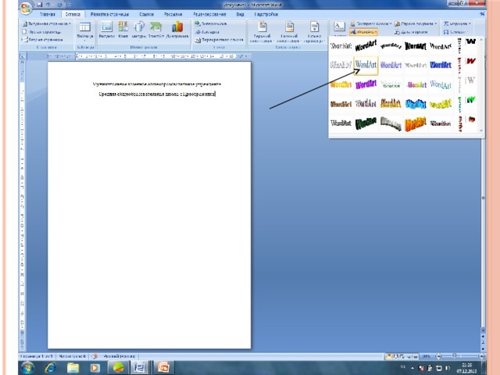Click the Строка подписи button
Image resolution: width=500 pixels, height=375 pixels.
point(416,23)
